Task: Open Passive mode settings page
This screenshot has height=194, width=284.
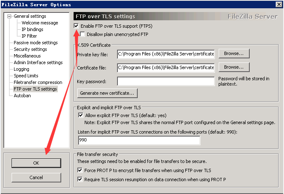Action: (36, 43)
